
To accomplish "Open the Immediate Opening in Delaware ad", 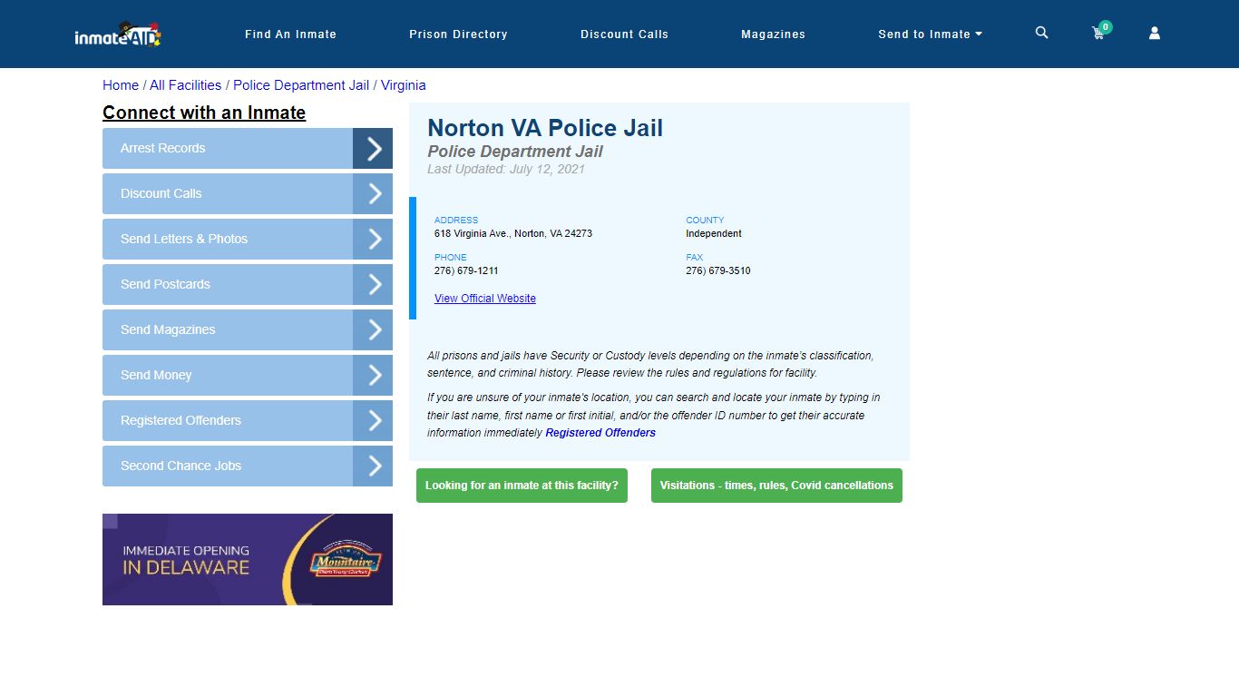I will point(248,559).
